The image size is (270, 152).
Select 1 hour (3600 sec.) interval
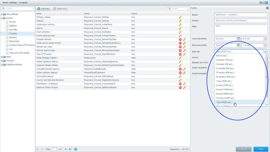coord(239,81)
